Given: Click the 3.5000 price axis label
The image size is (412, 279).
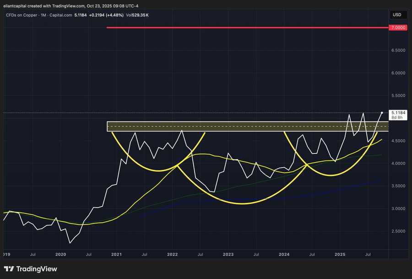Looking at the screenshot, I should pyautogui.click(x=397, y=186).
